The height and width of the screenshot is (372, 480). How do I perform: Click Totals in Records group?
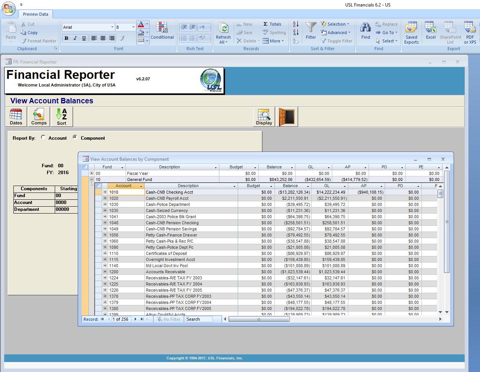click(x=272, y=24)
